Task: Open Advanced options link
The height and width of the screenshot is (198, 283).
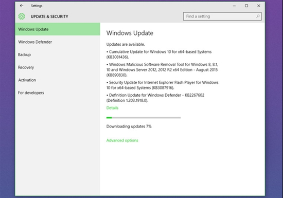Action: pyautogui.click(x=122, y=140)
